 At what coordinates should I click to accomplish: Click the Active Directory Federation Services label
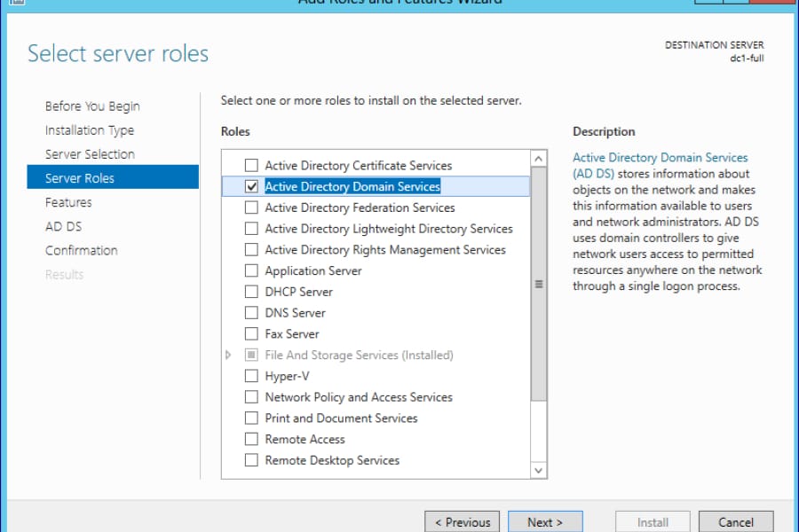360,207
